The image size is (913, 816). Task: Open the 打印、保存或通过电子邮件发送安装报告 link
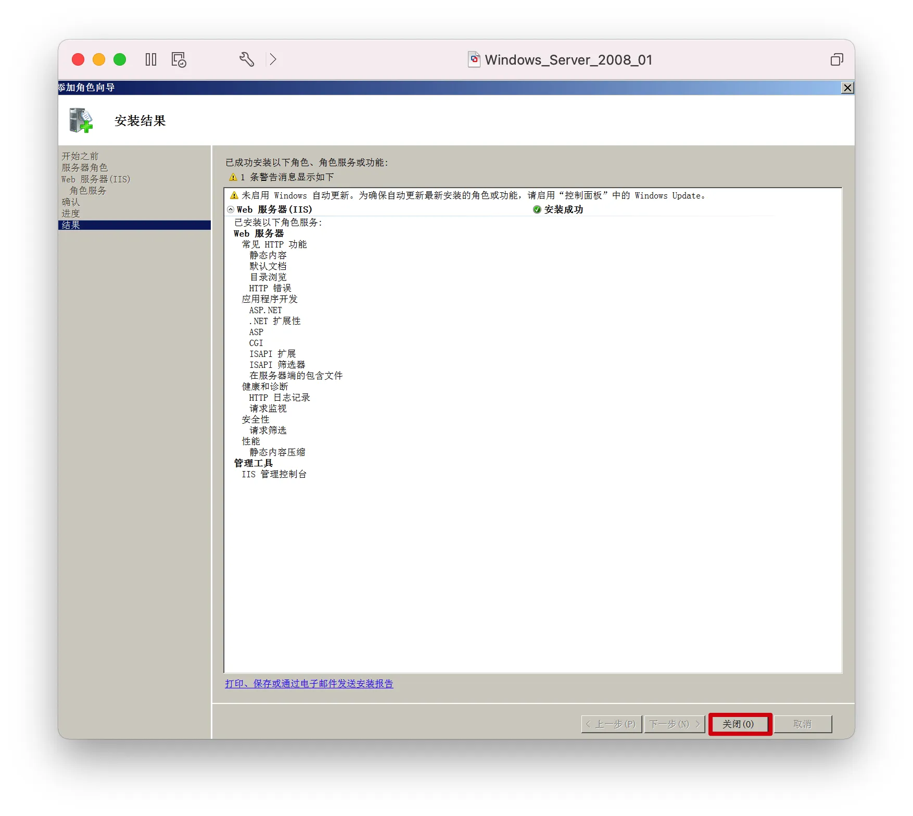(x=309, y=684)
